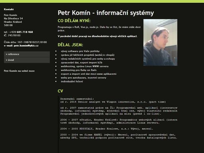Click the IČ: 74578103 text
The height and width of the screenshot is (153, 204).
[x=12, y=35]
